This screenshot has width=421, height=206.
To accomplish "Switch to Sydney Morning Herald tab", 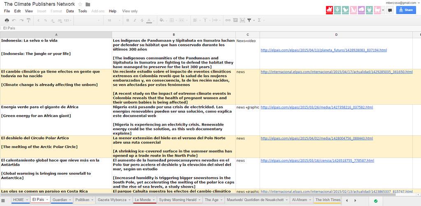I will (179, 200).
